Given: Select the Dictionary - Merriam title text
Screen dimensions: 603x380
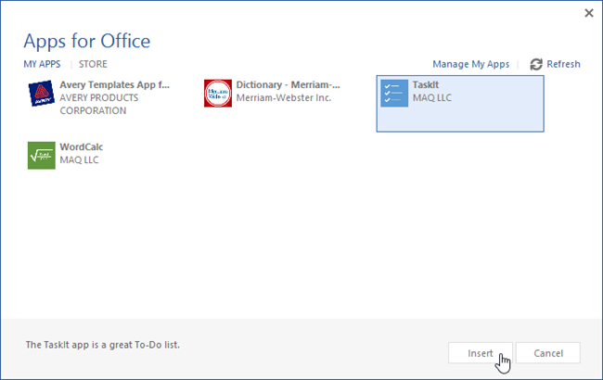Looking at the screenshot, I should [288, 85].
